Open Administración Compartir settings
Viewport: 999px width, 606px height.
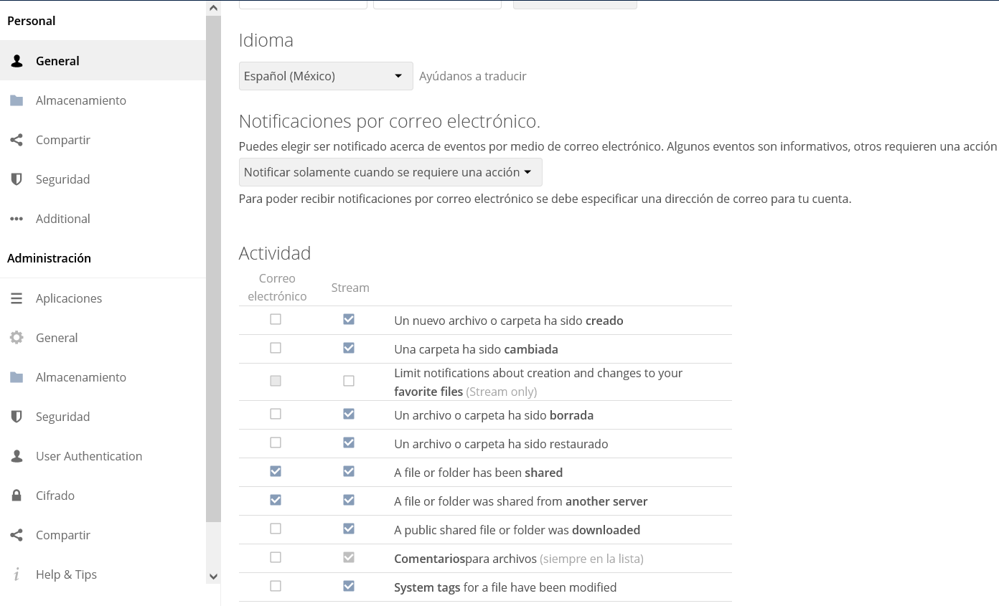pos(103,535)
